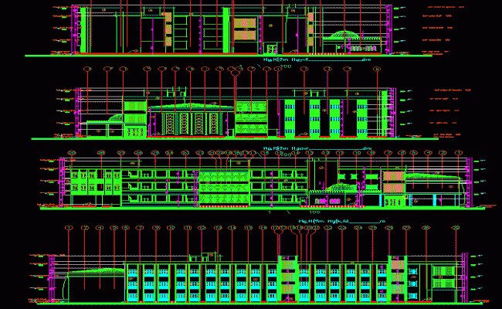Click the entrance door in the topmost elevation
502x309 pixels.
tap(272, 49)
